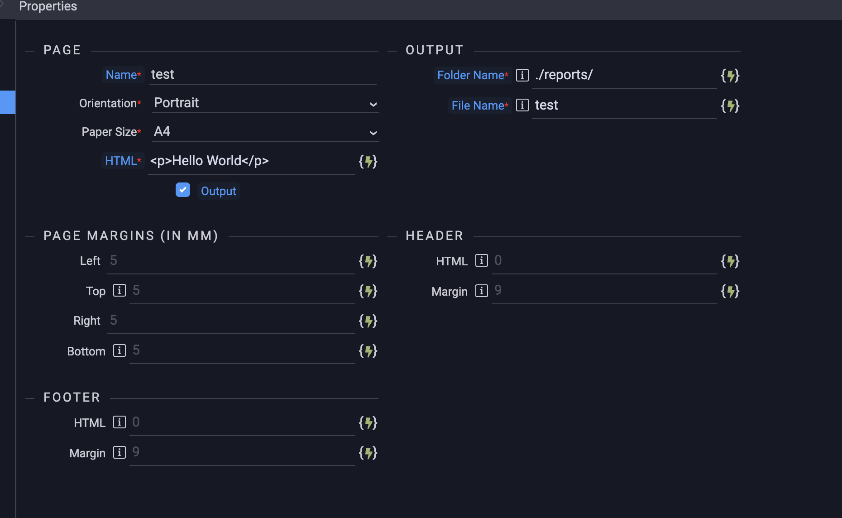Click into the Page Name input containing test
842x518 pixels.
pyautogui.click(x=263, y=75)
